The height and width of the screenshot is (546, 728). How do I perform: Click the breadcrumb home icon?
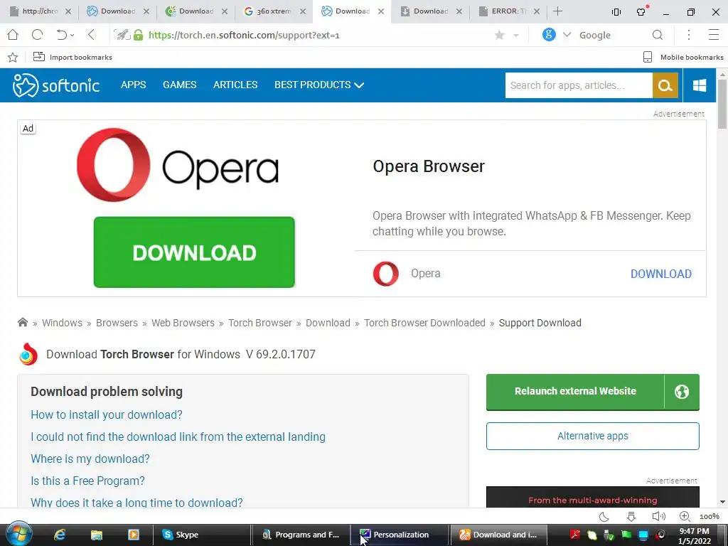point(22,322)
